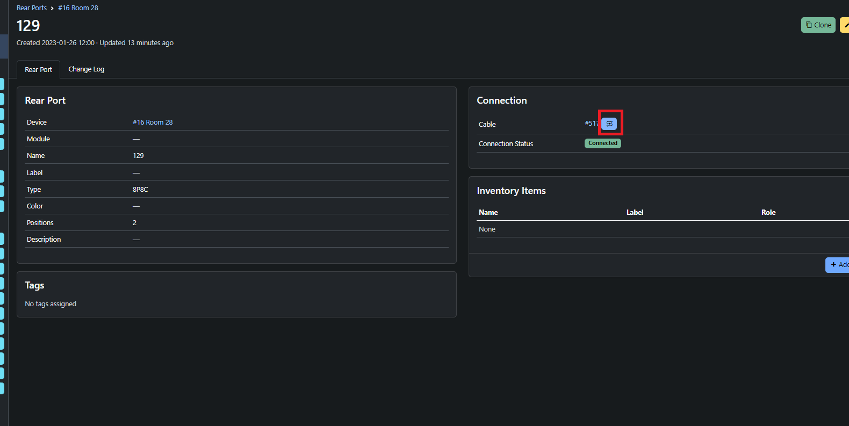849x426 pixels.
Task: Click the Connection Status label
Action: coord(506,144)
